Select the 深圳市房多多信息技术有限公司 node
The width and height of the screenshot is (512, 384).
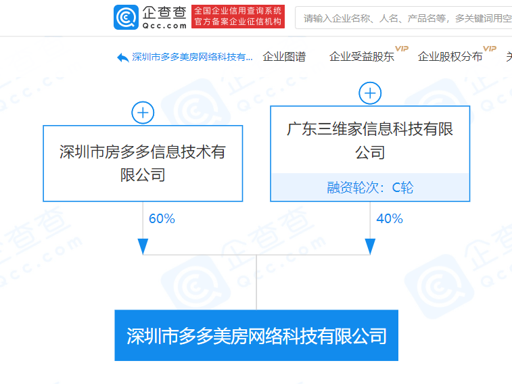[x=143, y=164]
